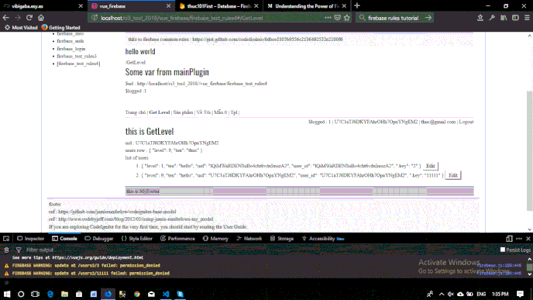The width and height of the screenshot is (533, 300).
Task: Show hidden system tray icons
Action: (442, 294)
